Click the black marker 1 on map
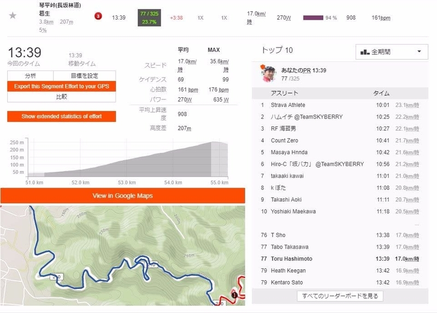437x313 pixels. pos(234,295)
